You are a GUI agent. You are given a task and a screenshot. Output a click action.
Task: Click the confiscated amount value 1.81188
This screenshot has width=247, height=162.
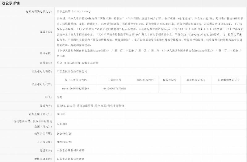(62, 124)
